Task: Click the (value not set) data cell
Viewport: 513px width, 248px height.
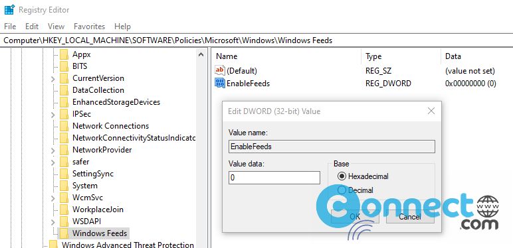Action: point(470,71)
